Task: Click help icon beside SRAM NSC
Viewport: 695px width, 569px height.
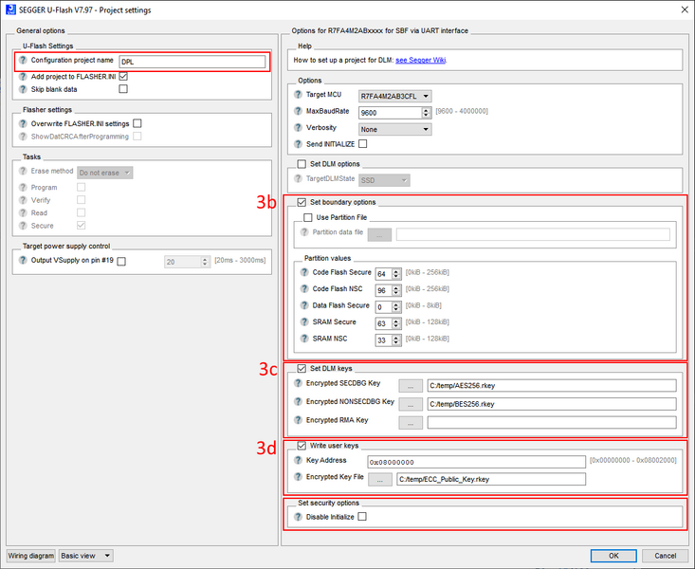Action: click(x=304, y=339)
